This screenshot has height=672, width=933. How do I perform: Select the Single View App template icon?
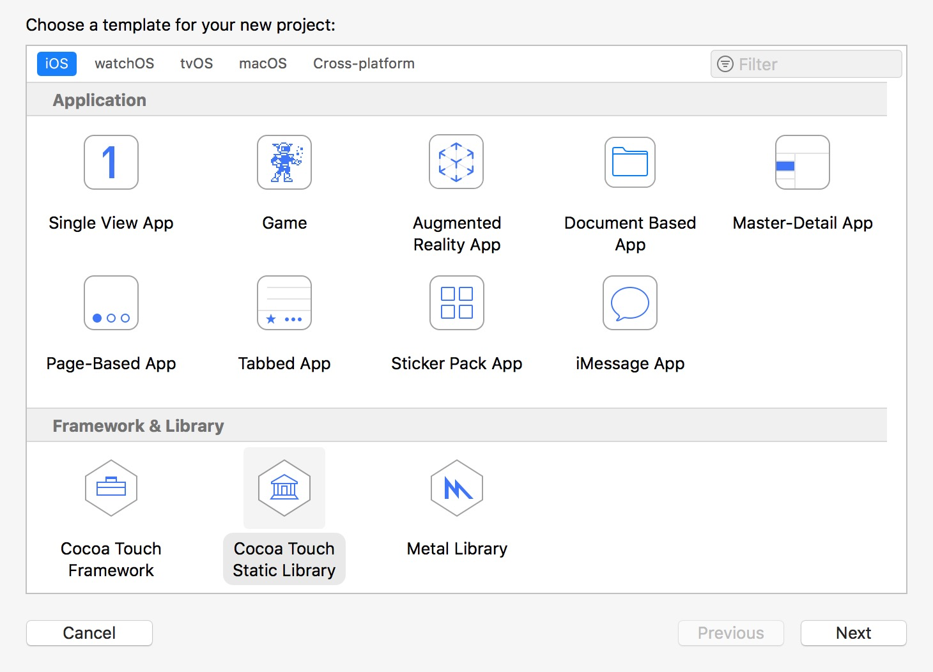111,162
